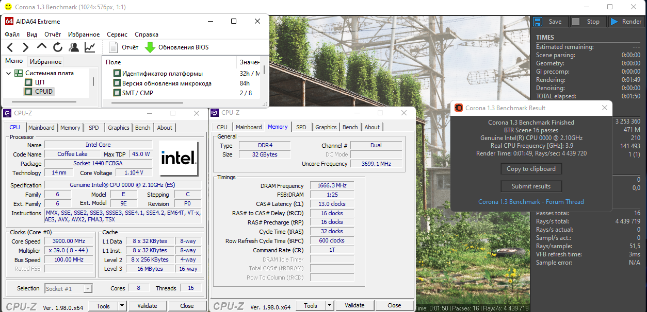Select the ЦП item in the AIDA64 tree
647x312 pixels.
(x=39, y=82)
